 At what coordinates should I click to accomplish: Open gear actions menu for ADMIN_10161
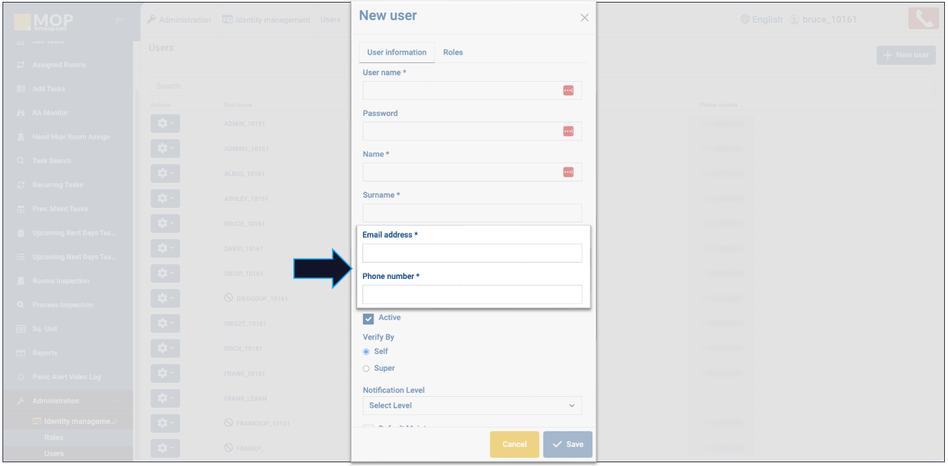point(165,123)
